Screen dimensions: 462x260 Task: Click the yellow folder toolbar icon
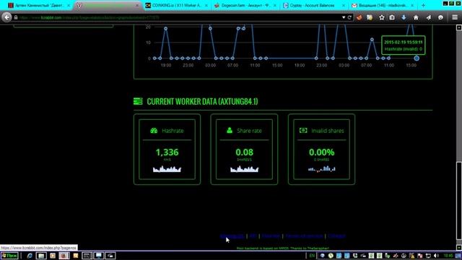point(370,17)
